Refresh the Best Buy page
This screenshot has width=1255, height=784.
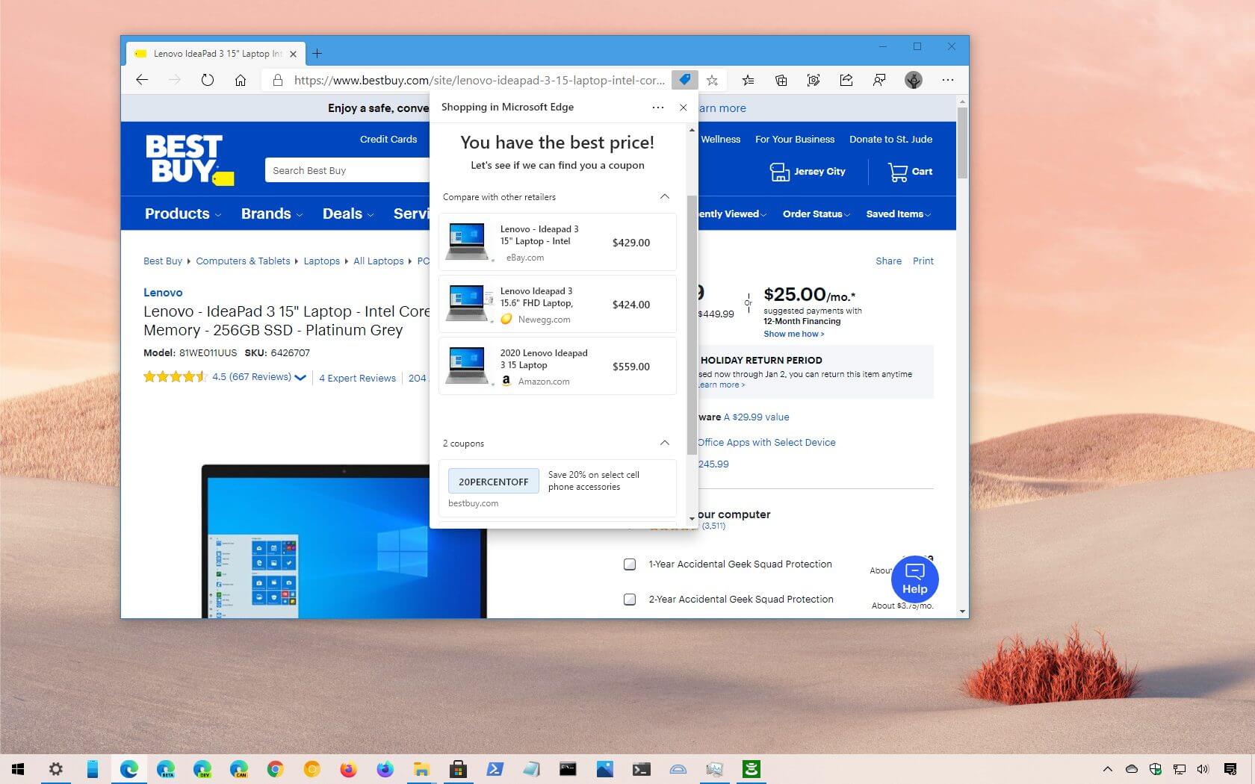point(208,80)
